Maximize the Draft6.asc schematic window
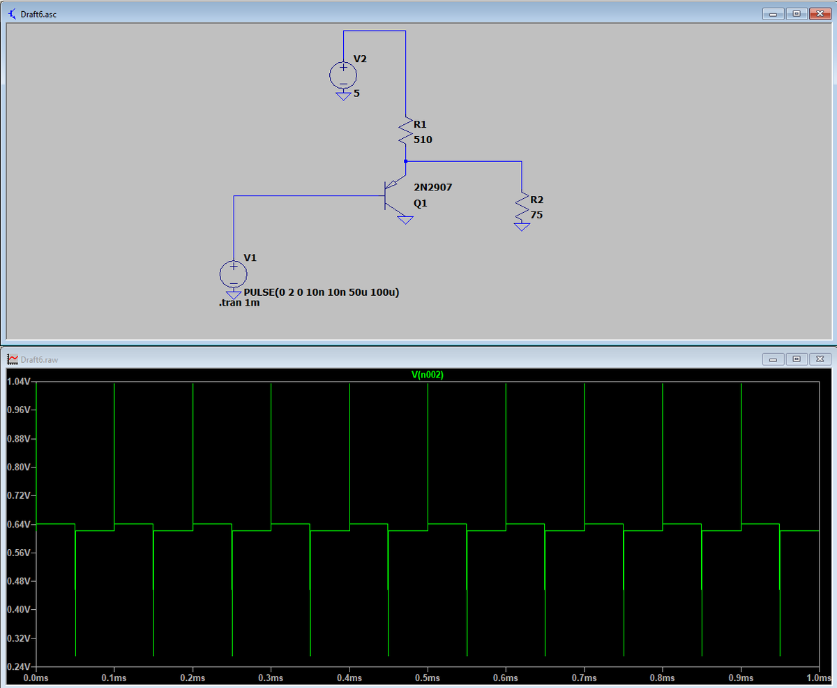The width and height of the screenshot is (837, 688). [x=797, y=14]
